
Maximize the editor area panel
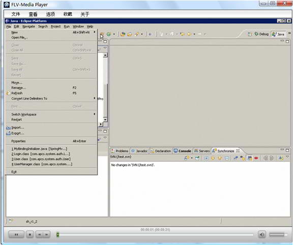coord(287,41)
